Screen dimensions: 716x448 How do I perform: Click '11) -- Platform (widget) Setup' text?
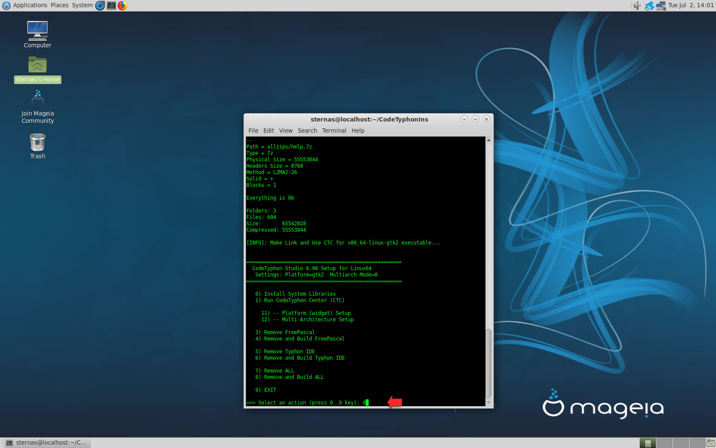pos(306,313)
